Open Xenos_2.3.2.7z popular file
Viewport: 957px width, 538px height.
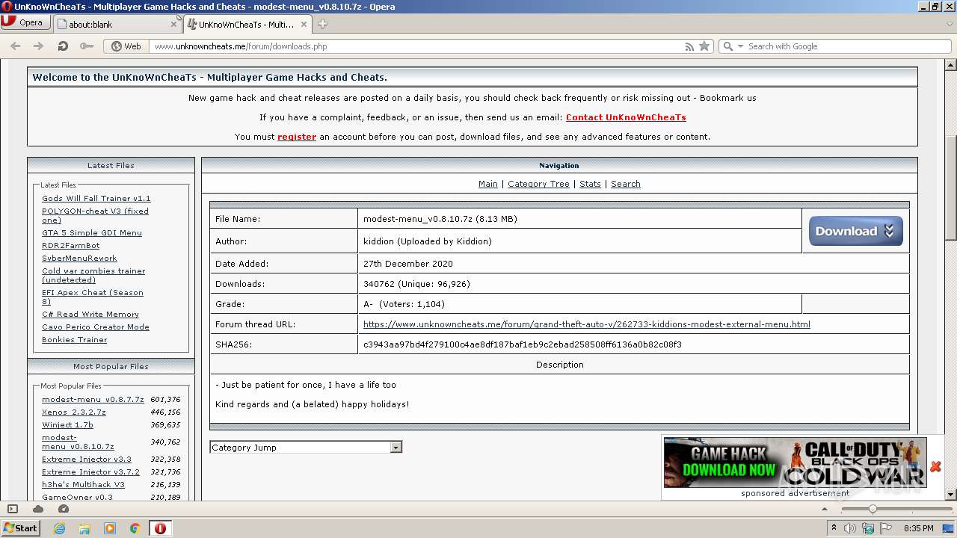click(74, 412)
